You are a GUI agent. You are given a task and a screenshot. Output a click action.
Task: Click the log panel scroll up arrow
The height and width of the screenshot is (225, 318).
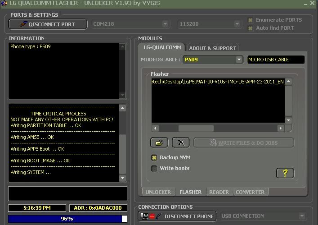coord(122,108)
